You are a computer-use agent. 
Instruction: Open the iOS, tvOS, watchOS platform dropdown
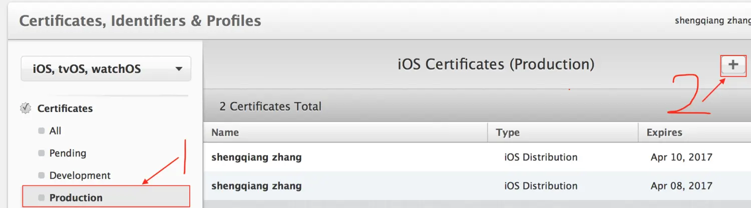(106, 69)
